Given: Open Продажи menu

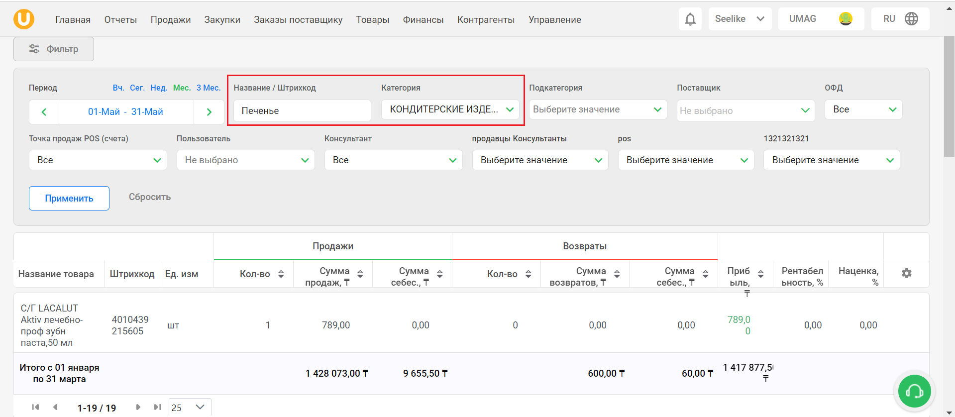Looking at the screenshot, I should point(171,19).
